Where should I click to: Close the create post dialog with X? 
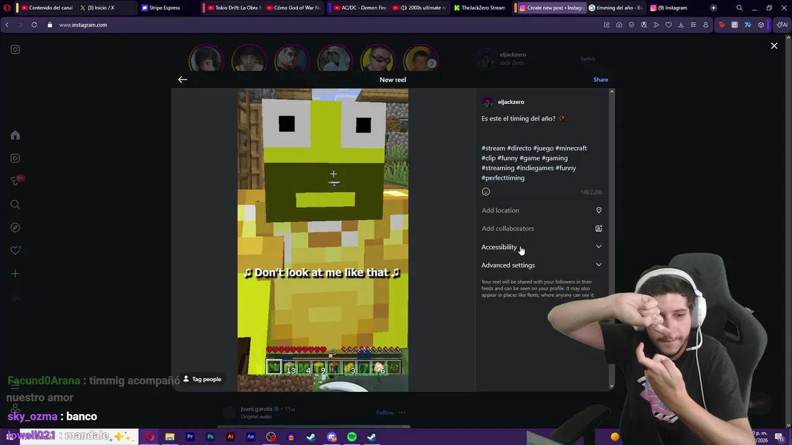[774, 46]
